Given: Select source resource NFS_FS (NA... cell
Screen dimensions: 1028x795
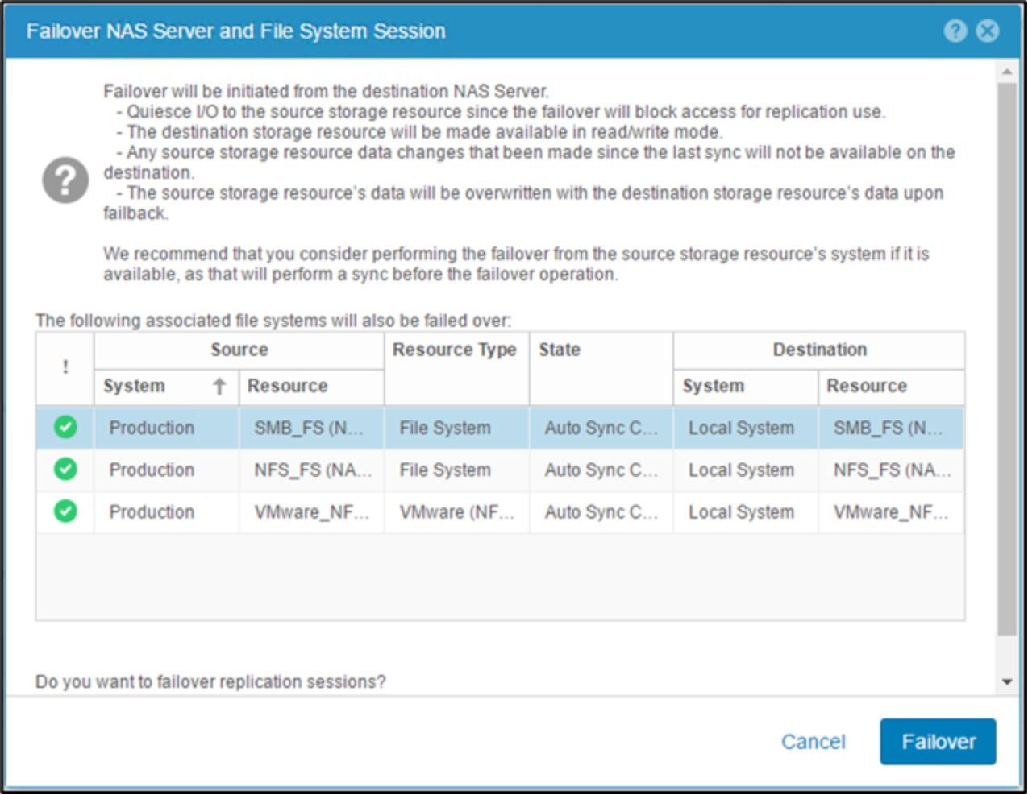Looking at the screenshot, I should [x=311, y=470].
